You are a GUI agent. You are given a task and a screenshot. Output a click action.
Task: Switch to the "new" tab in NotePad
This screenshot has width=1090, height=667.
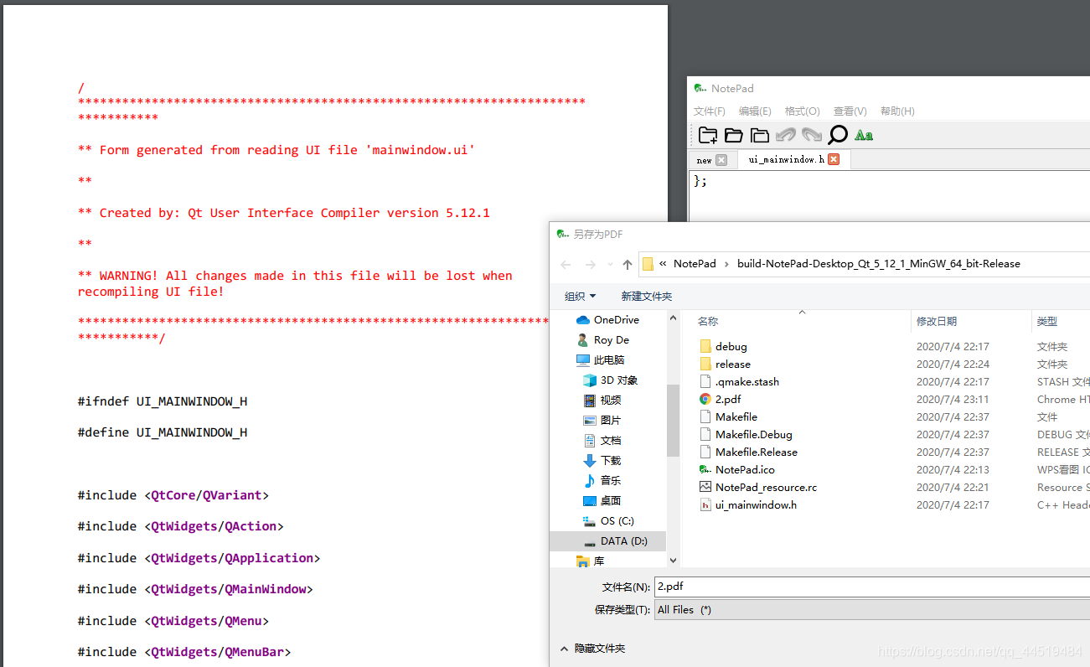704,160
